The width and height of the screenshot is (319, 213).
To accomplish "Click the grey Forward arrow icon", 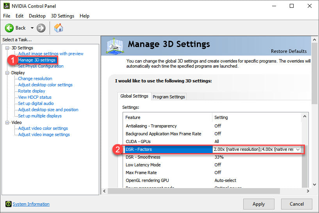I will tap(41, 28).
